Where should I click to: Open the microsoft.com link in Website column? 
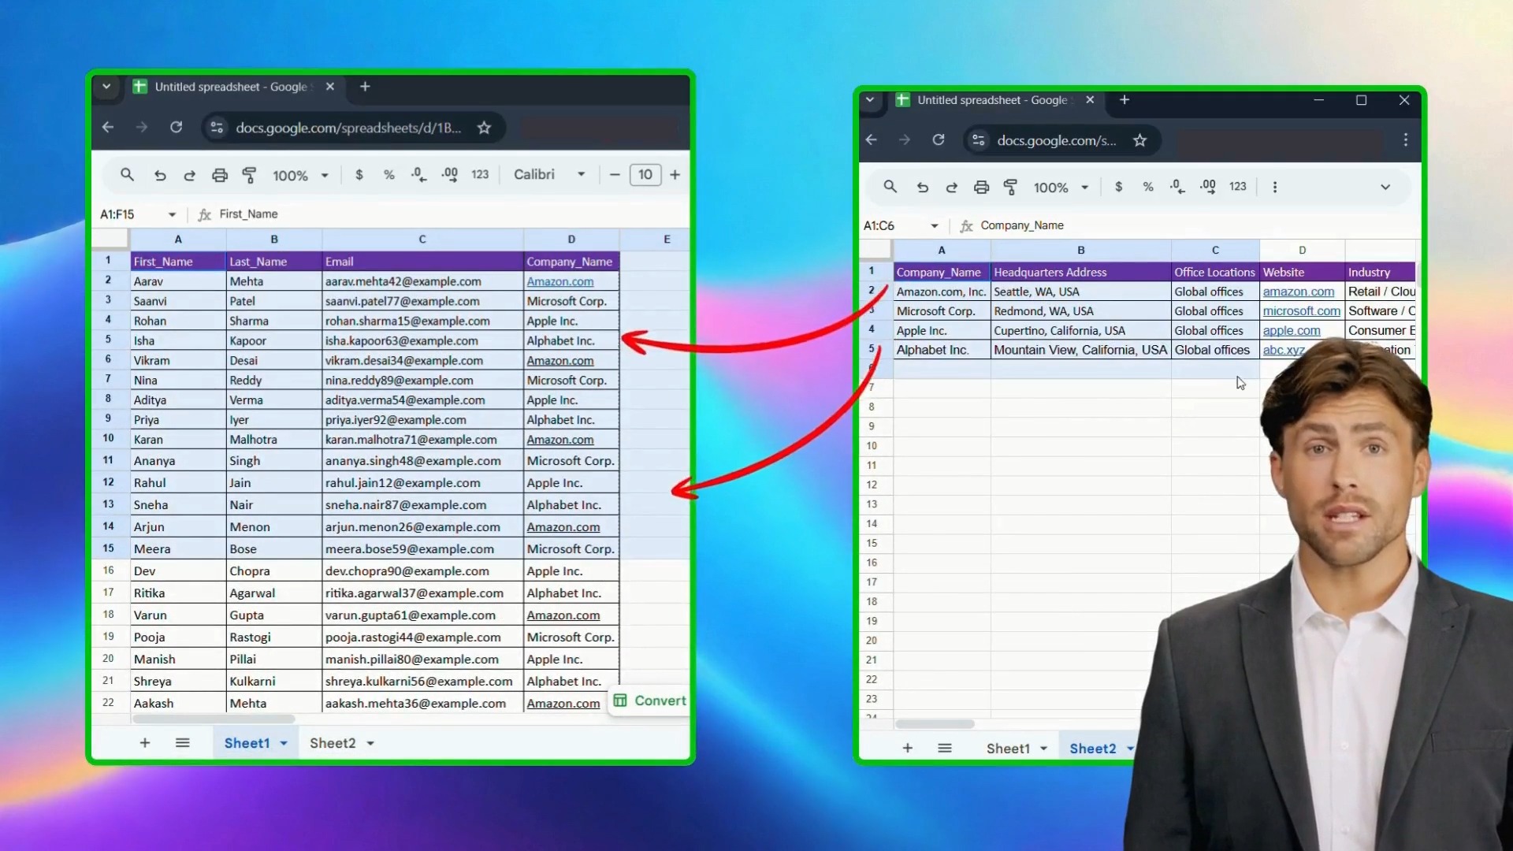[1301, 311]
